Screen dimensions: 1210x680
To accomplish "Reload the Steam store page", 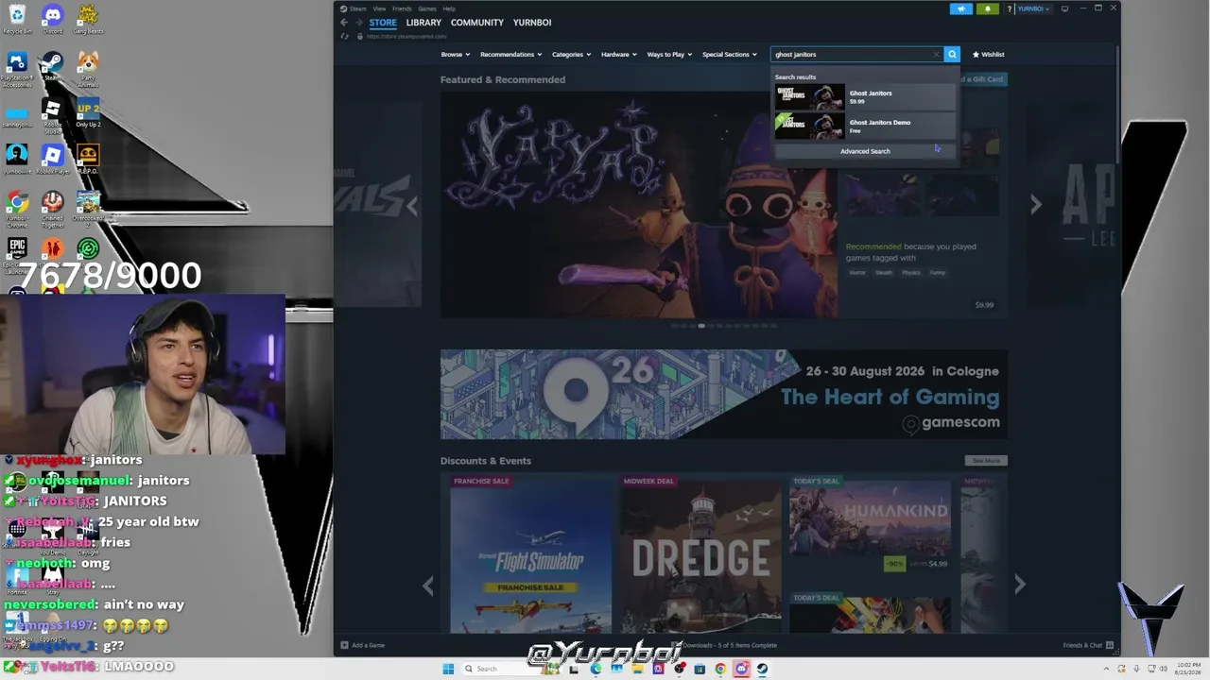I will tap(344, 37).
